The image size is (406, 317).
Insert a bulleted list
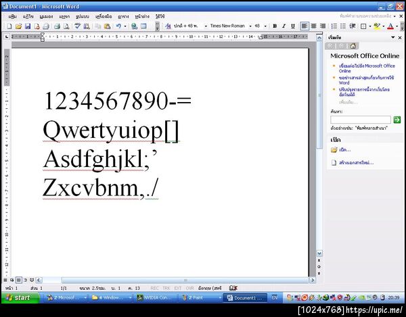coord(343,26)
